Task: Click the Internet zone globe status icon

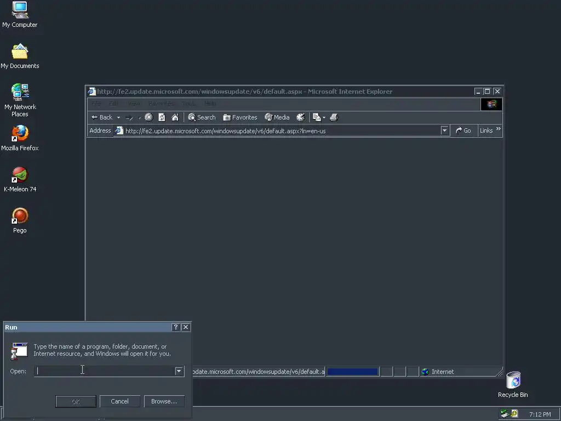Action: 425,372
